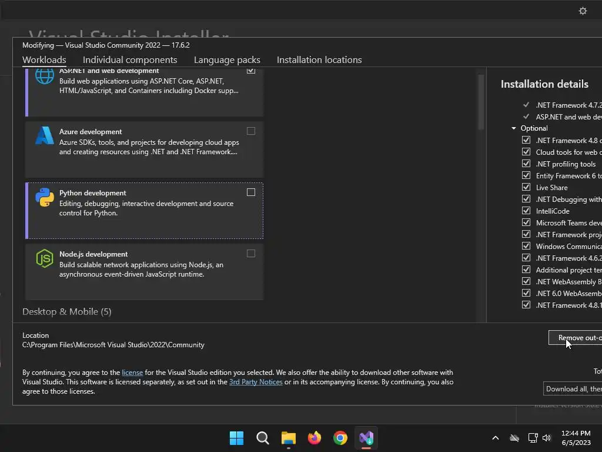
Task: Launch Google Chrome from the taskbar
Action: tap(340, 438)
